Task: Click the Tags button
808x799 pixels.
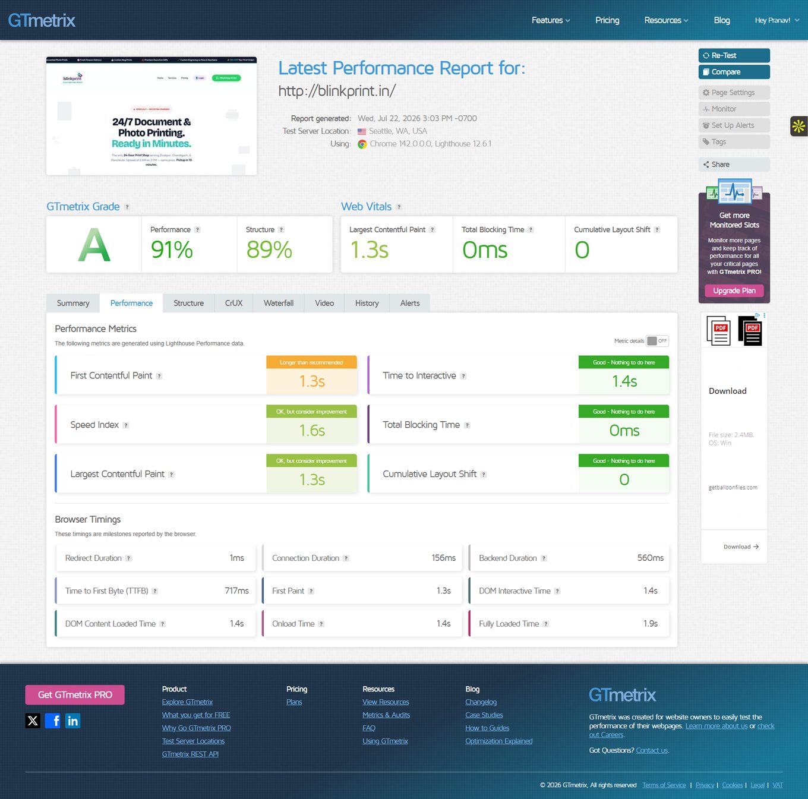Action: (x=734, y=142)
